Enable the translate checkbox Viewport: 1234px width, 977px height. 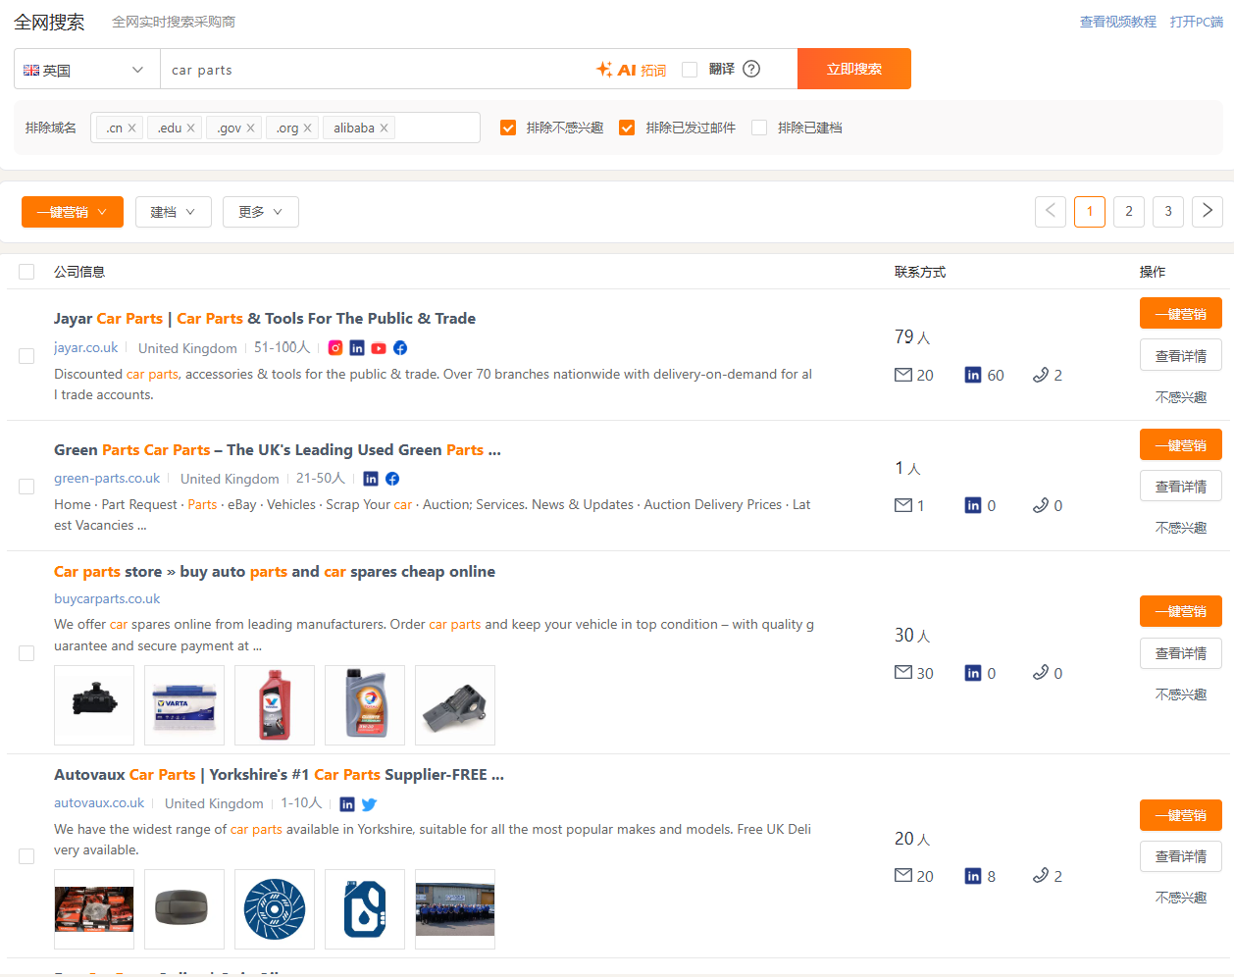[x=690, y=70]
